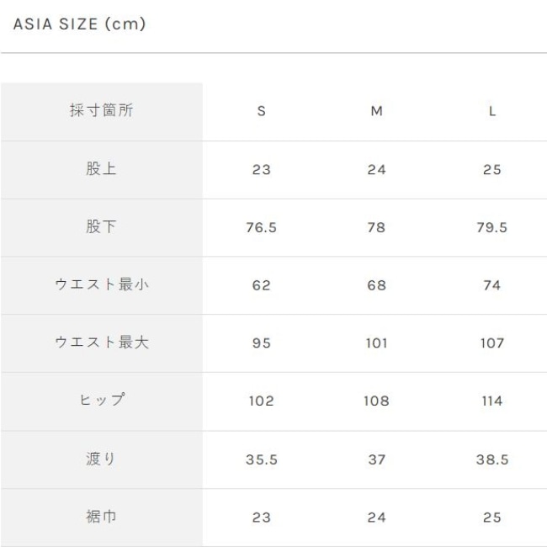Image resolution: width=547 pixels, height=547 pixels.
Task: Click the S size column header
Action: 261,111
